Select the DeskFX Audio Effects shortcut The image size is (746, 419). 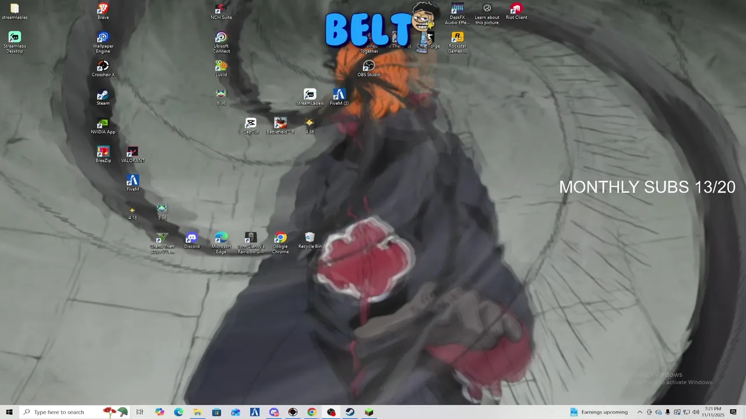(x=458, y=14)
